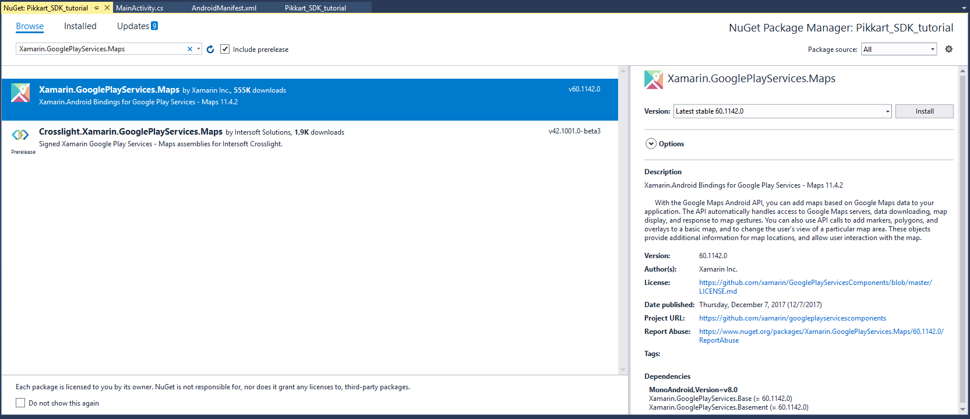Viewport: 970px width, 419px height.
Task: Pin the NuGet Pikkart_SDK_tutorial tab
Action: [97, 8]
